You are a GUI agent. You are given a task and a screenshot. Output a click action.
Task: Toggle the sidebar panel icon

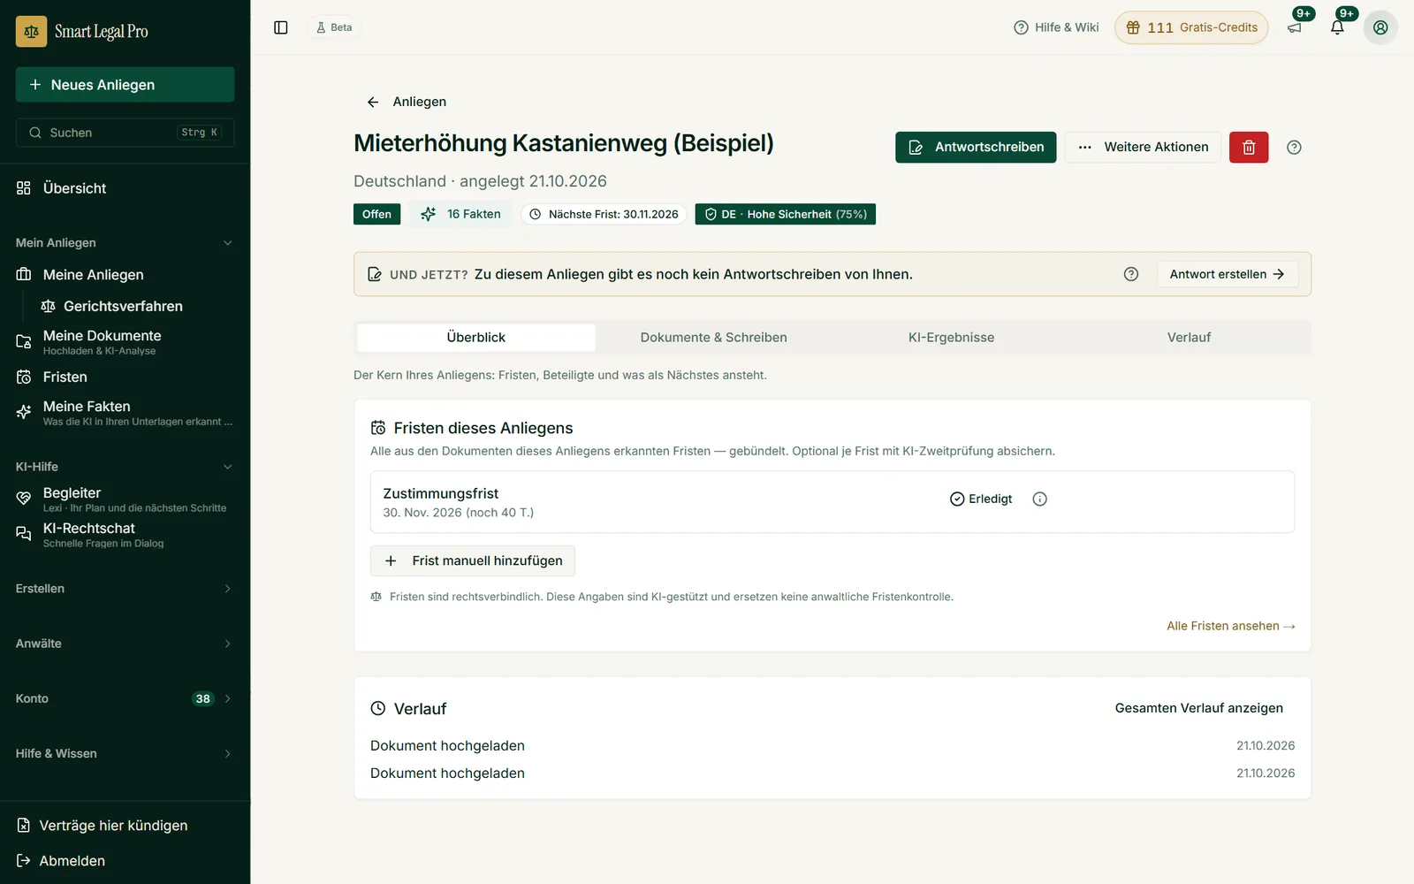(x=281, y=27)
